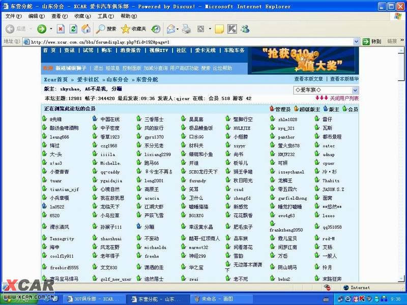
Task: Click the green member icon beside 三香居士
Action: pos(139,119)
